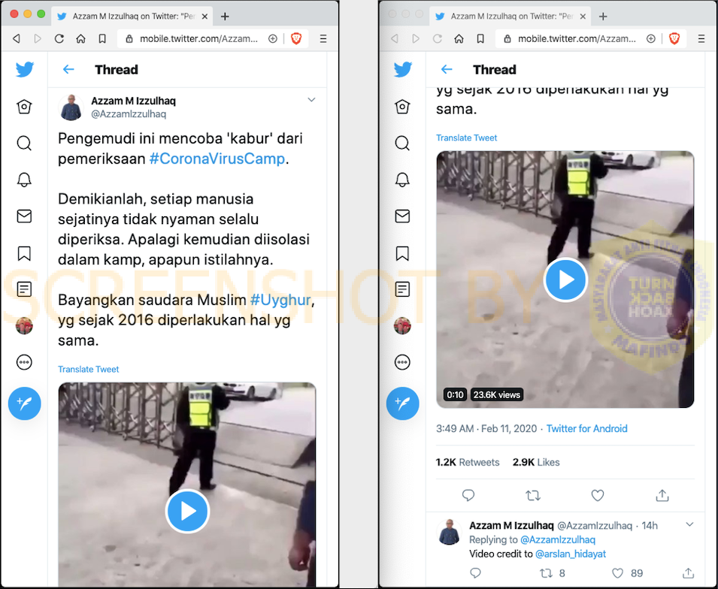Expand options chevron on Video credit reply
Screen dimensions: 718x589
689,524
